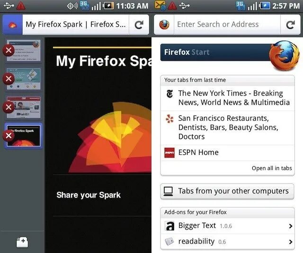Tap the right USB status icon
303x253 pixels.
184,6
